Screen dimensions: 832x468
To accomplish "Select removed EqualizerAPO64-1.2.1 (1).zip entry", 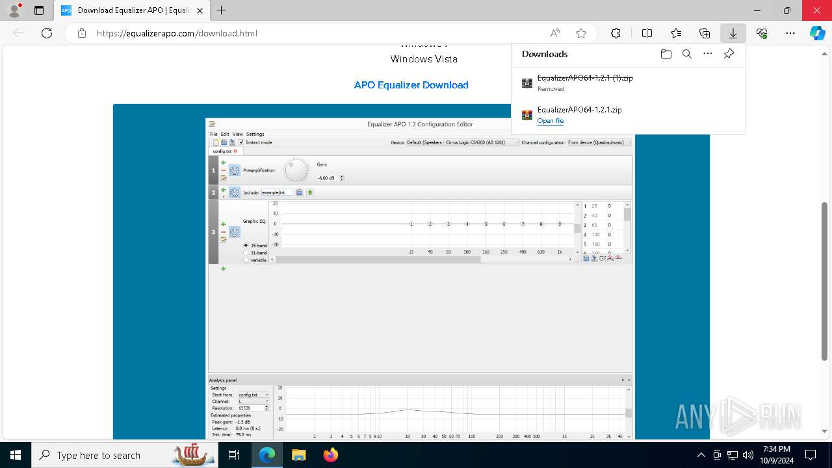I will (628, 83).
